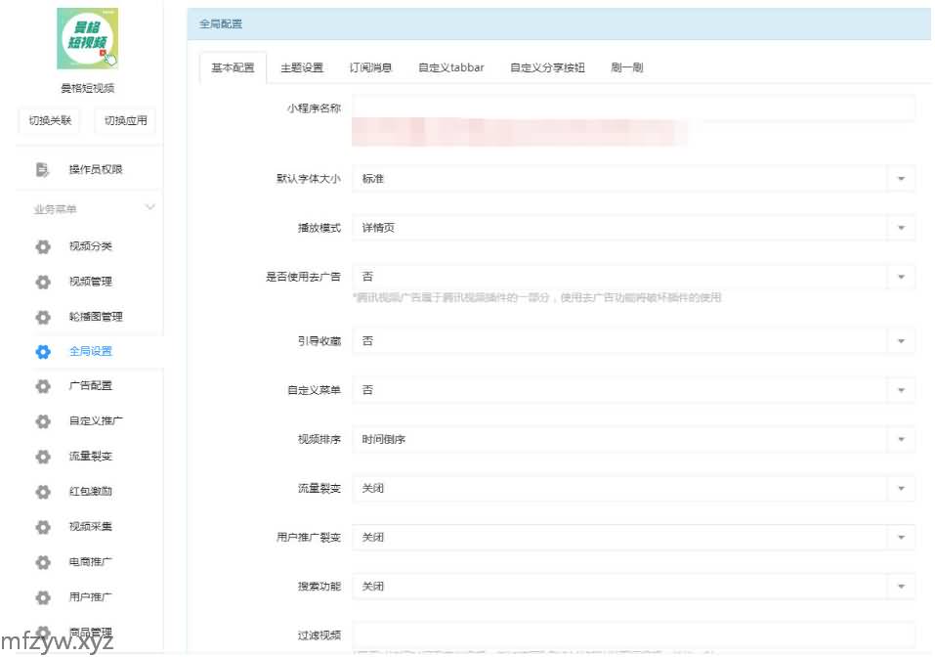935x657 pixels.
Task: Click the gear icon beside 视频管理
Action: [x=43, y=282]
